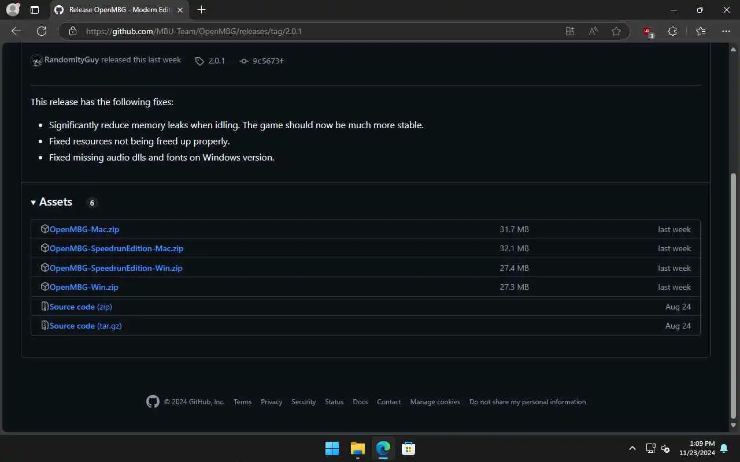
Task: Click the assets count badge 6
Action: tap(92, 203)
